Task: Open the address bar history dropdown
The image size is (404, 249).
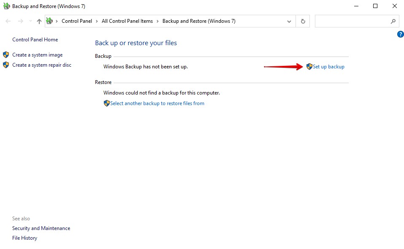Action: [x=289, y=22]
